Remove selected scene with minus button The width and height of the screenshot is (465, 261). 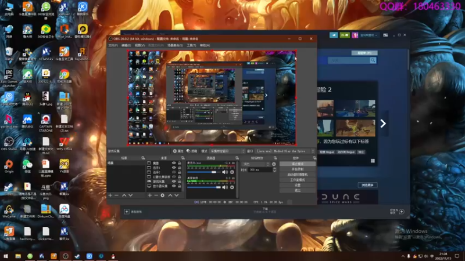[117, 195]
